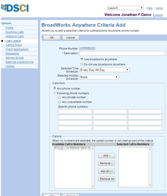Click the Remove < button
167x196 pixels.
tap(107, 163)
